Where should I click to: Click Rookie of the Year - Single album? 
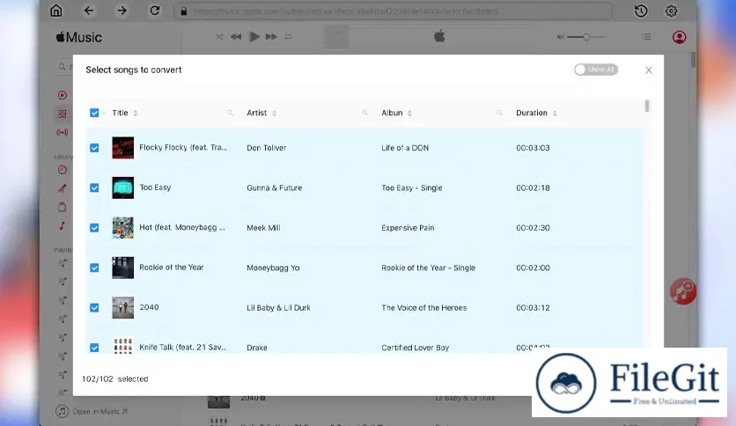pos(428,268)
